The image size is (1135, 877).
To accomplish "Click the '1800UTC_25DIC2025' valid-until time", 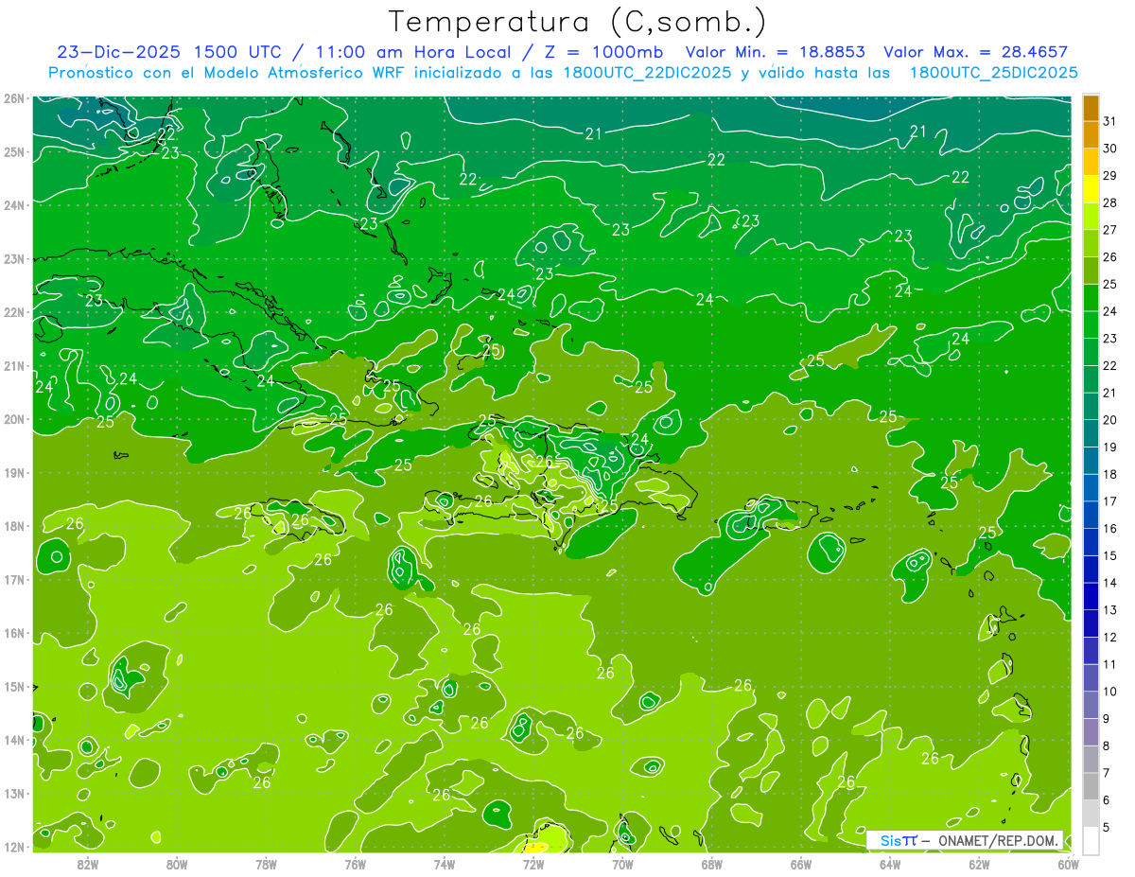I will tap(994, 73).
